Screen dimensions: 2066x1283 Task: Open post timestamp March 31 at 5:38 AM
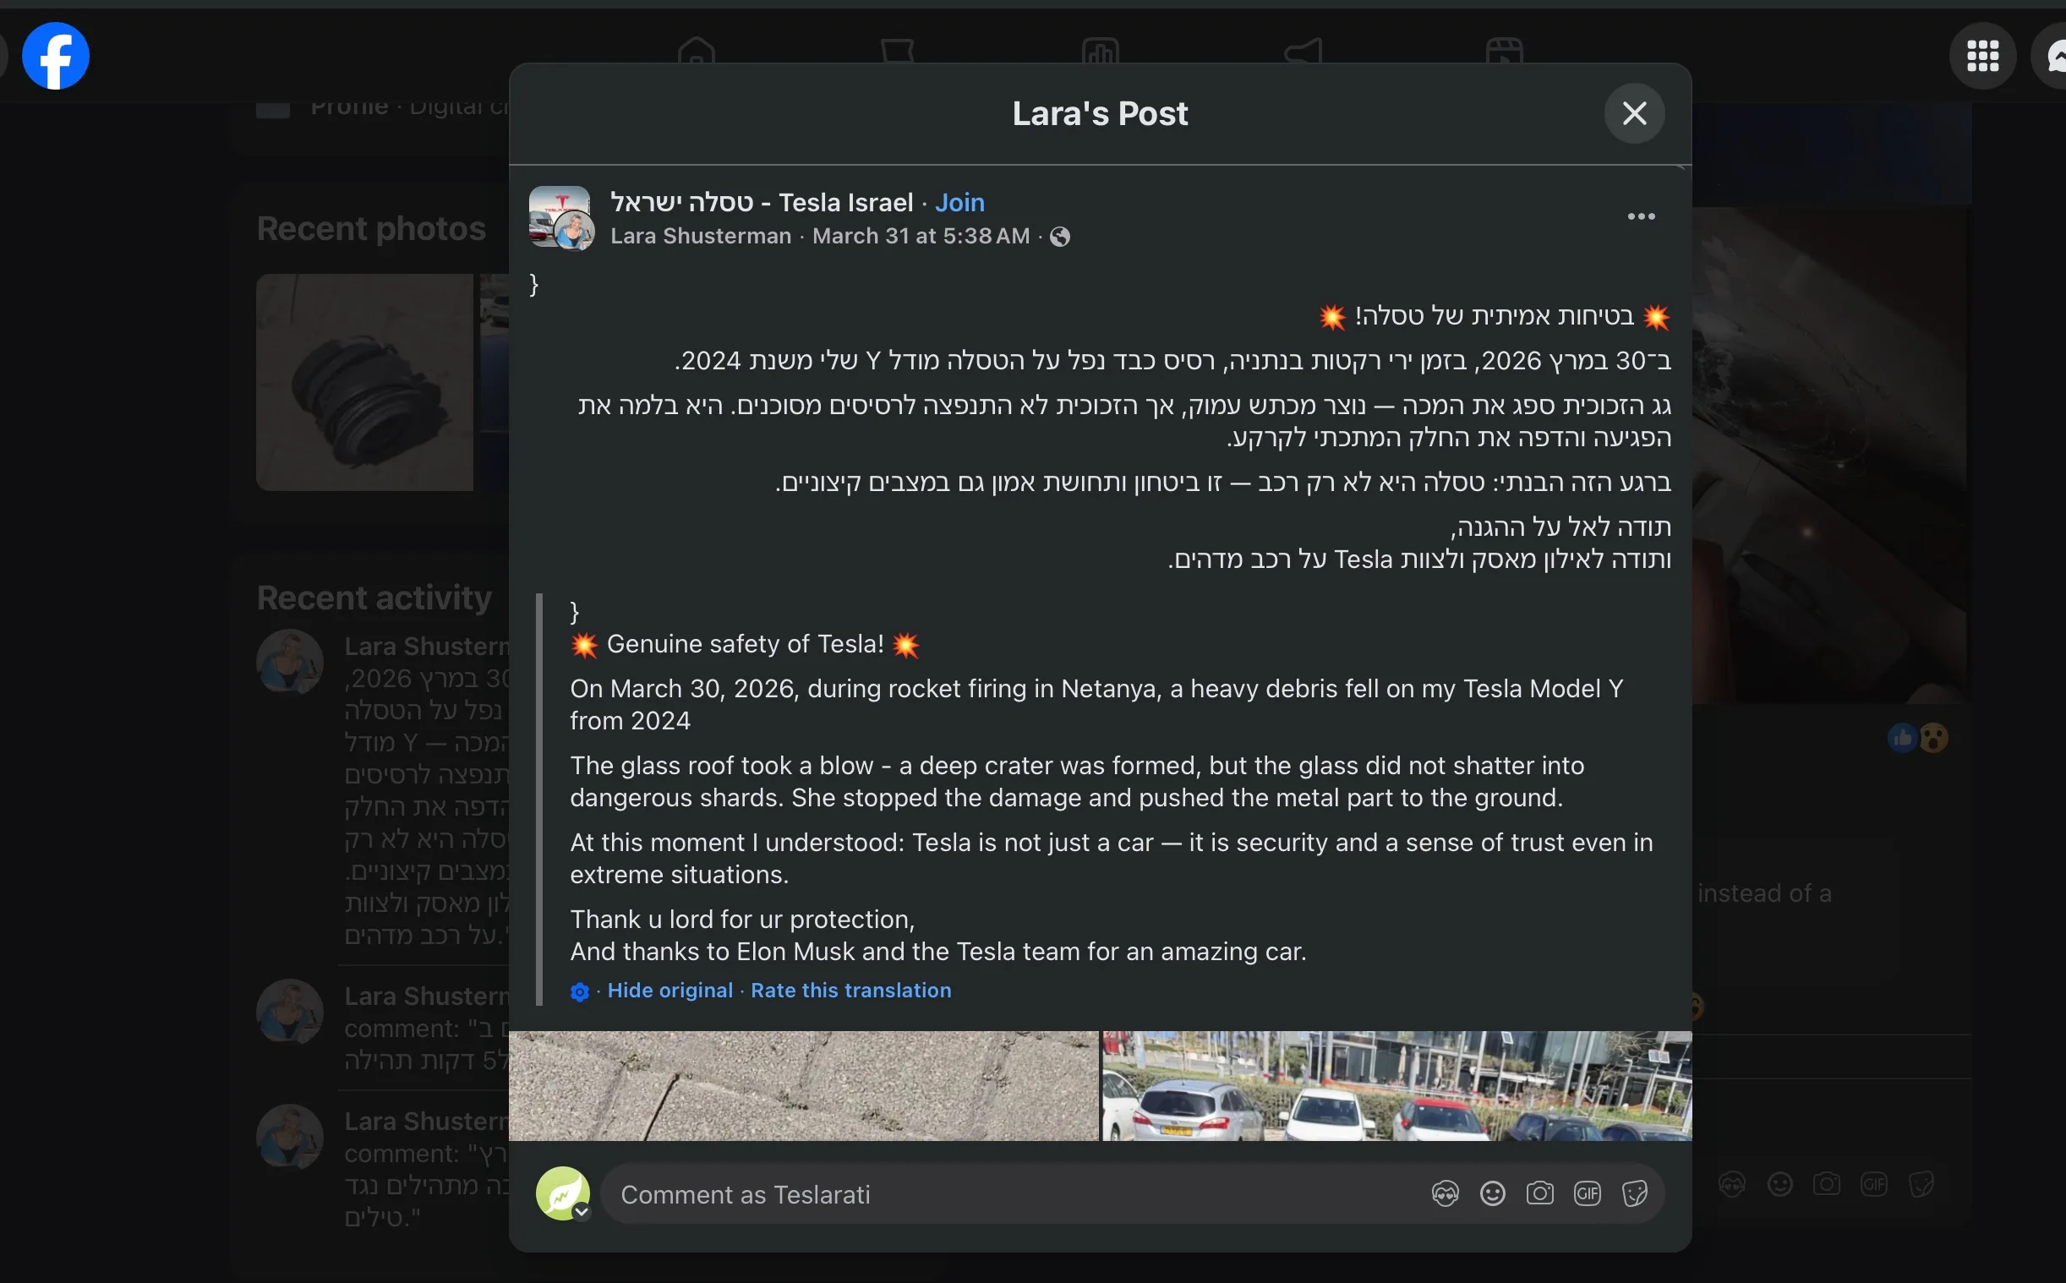(920, 237)
